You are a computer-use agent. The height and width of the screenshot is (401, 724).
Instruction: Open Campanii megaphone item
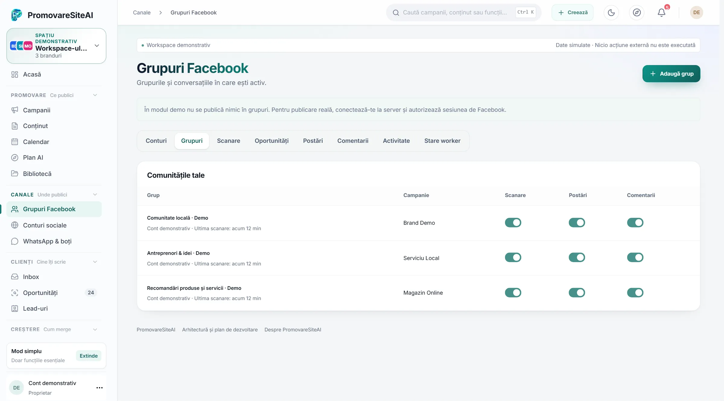pyautogui.click(x=54, y=110)
